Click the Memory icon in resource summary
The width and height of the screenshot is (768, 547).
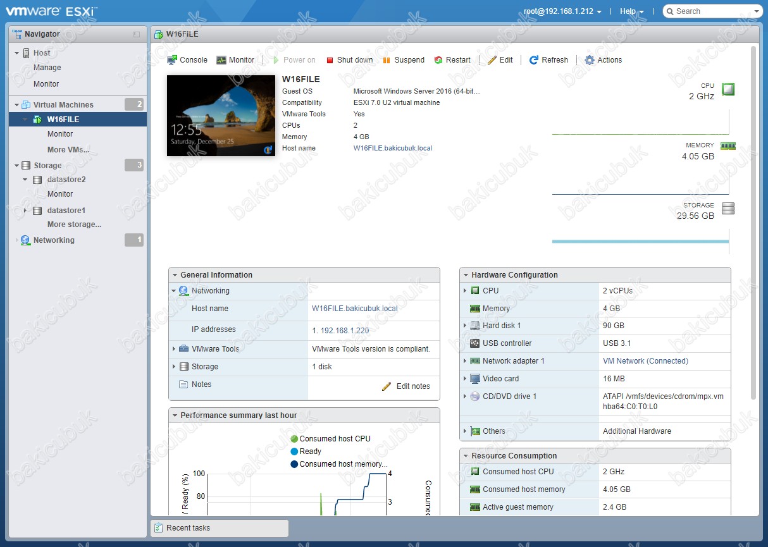click(x=728, y=146)
